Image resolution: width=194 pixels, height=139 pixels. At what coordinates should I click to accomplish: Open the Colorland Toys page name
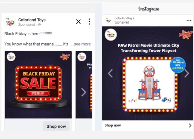coord(32,20)
